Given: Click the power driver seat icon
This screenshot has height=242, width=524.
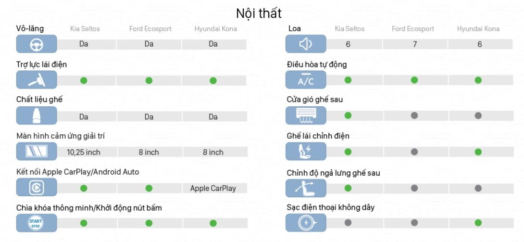Looking at the screenshot, I should (x=306, y=152).
